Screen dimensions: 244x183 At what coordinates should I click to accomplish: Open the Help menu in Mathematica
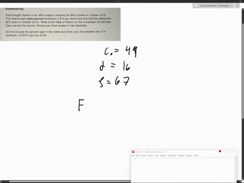(196, 156)
